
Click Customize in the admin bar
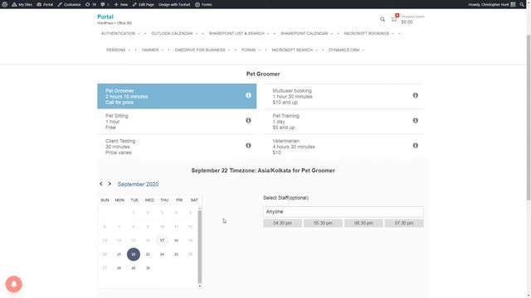(69, 4)
